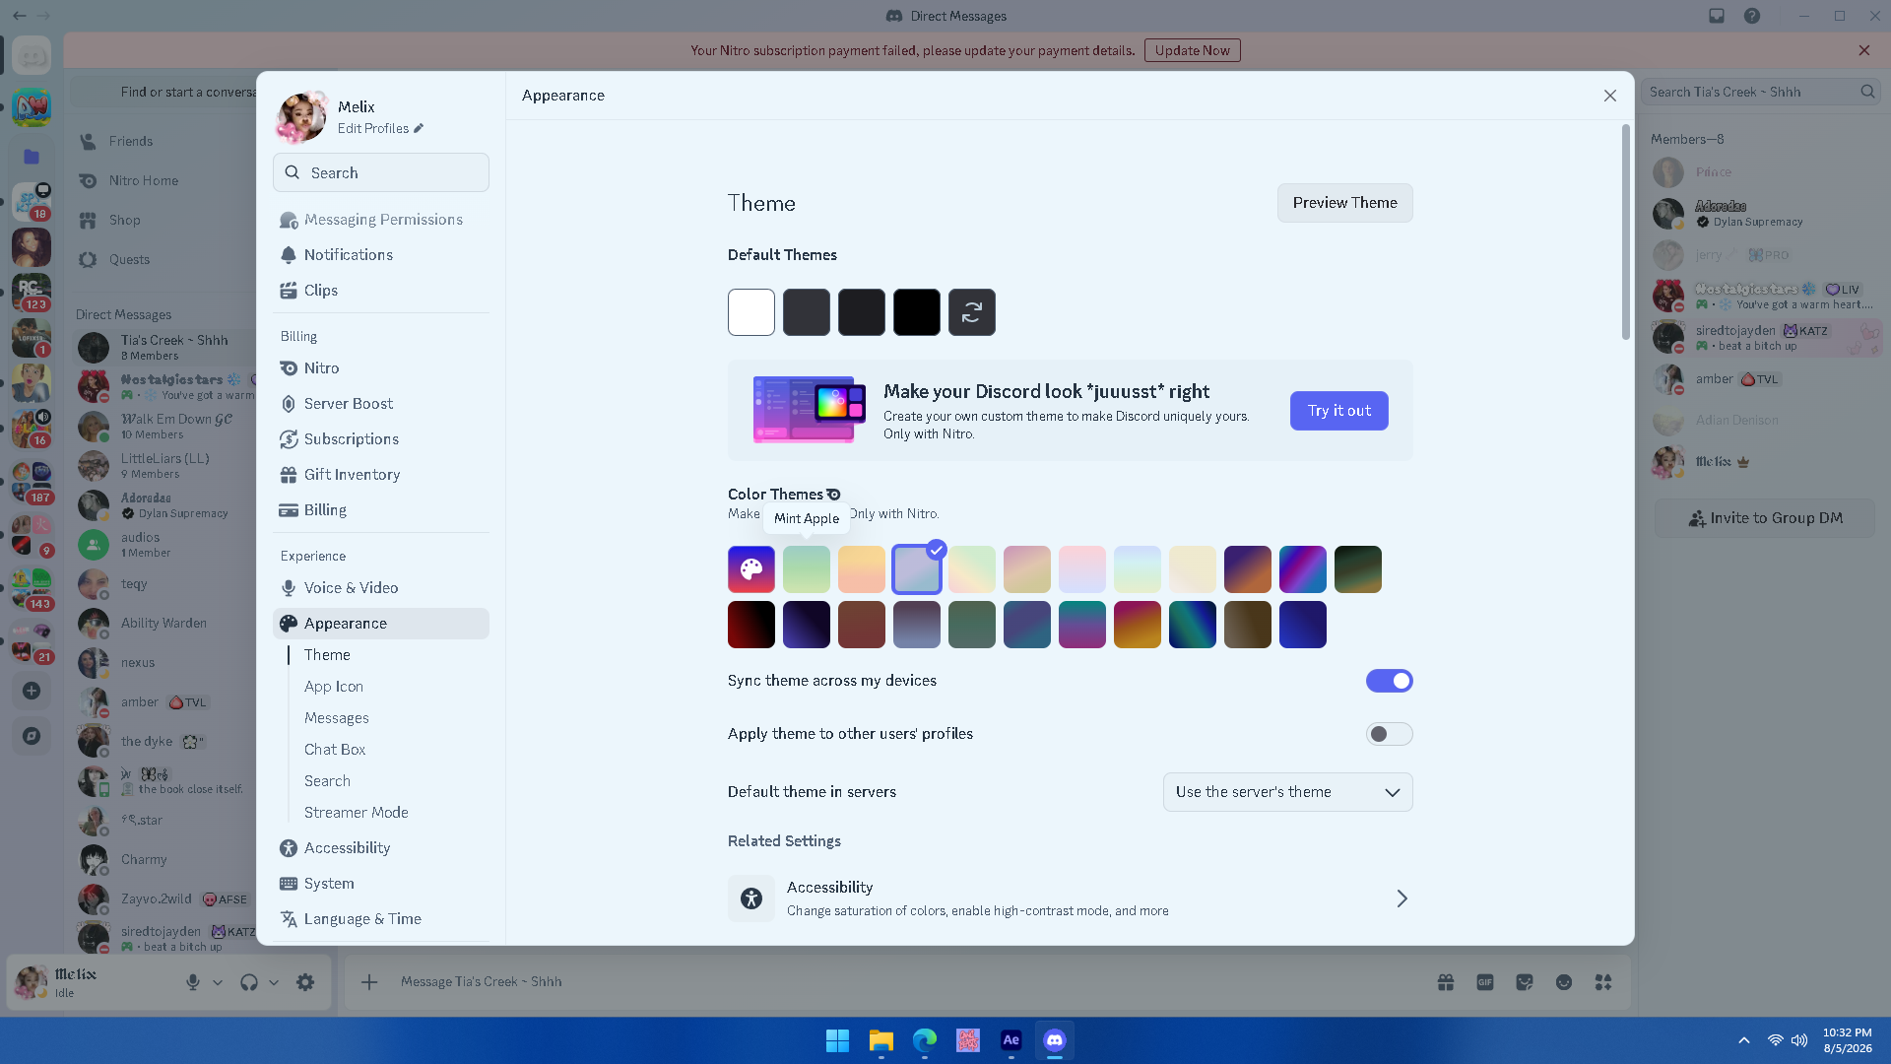Toggle Apply theme to other users' profiles
Viewport: 1891px width, 1064px height.
(1389, 734)
